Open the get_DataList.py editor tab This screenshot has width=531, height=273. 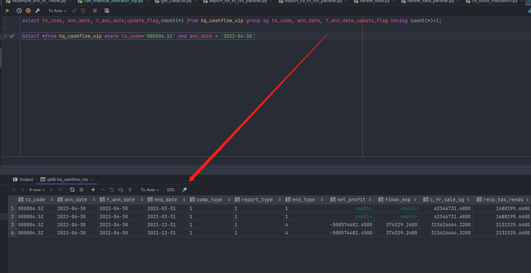coord(176,1)
